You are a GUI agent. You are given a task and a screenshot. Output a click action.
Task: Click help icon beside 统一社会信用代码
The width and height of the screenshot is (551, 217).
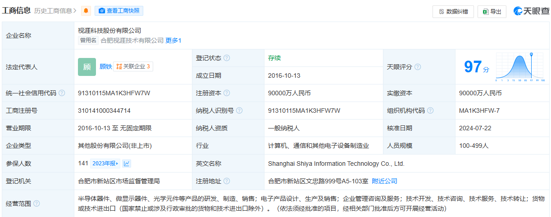(x=62, y=93)
